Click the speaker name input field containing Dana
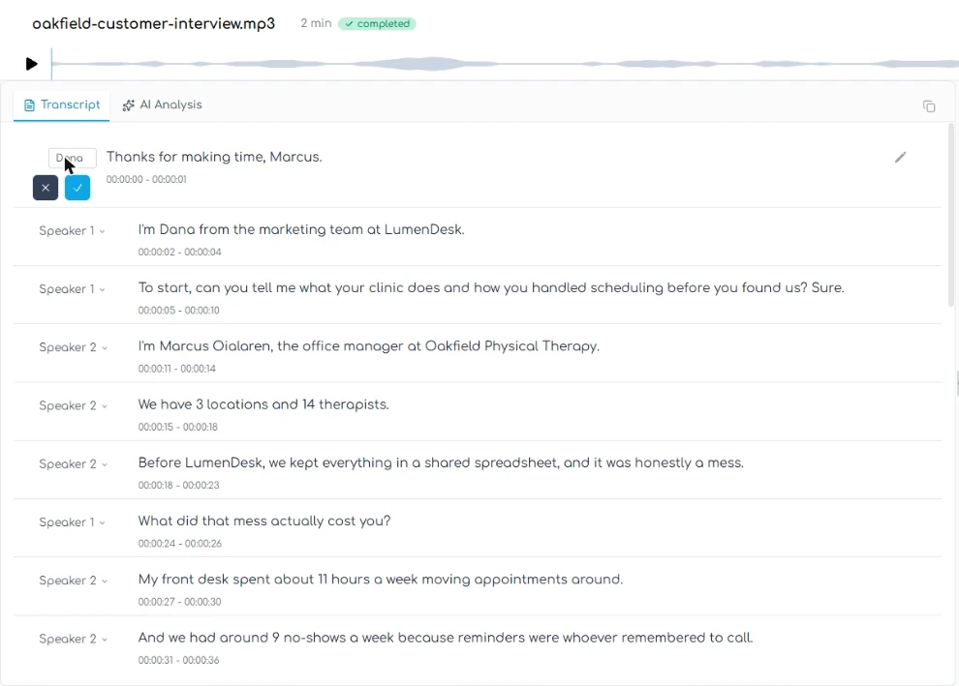This screenshot has width=959, height=686. point(73,158)
